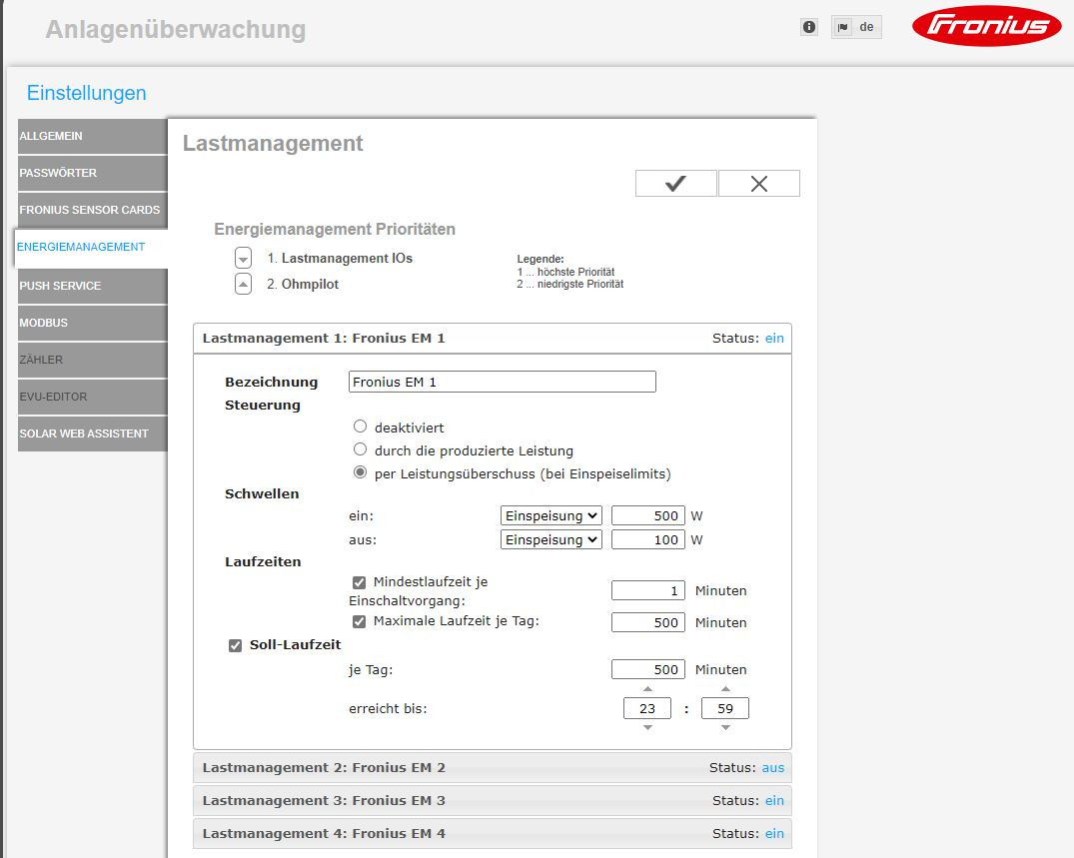Click 'aus' status of Lastmanagement 2
The image size is (1074, 858).
pos(773,768)
